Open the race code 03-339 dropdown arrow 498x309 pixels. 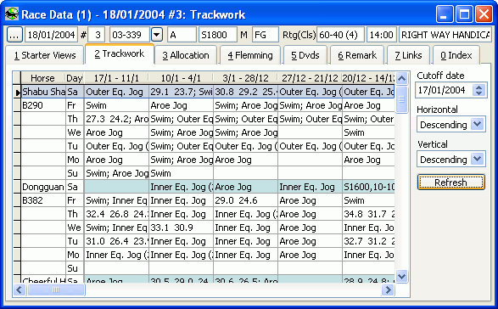click(x=157, y=35)
